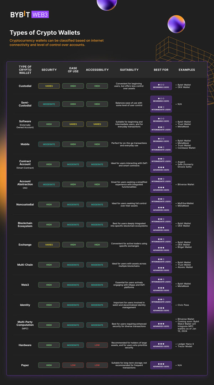Click the Beginning Users star badge in Custodial row

coord(161,86)
